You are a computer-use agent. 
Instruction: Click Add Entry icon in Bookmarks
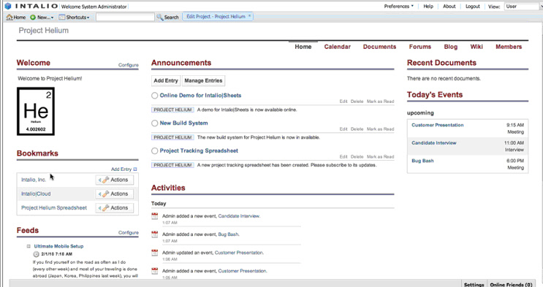click(x=135, y=169)
